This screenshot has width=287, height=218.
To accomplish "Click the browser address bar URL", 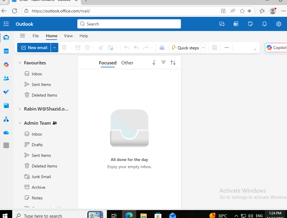I will coord(61,11).
